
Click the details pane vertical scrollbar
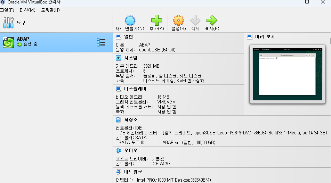pyautogui.click(x=330, y=41)
